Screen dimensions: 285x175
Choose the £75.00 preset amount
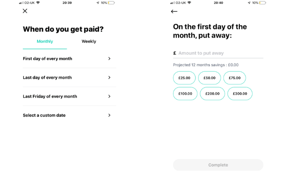point(235,78)
